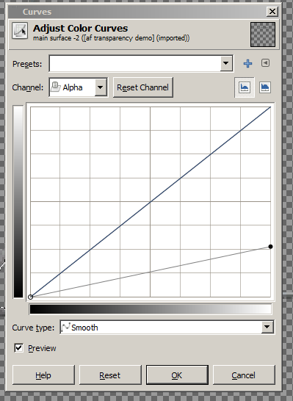Image resolution: width=293 pixels, height=401 pixels.
Task: Click the layer preview thumbnail
Action: coord(263,35)
